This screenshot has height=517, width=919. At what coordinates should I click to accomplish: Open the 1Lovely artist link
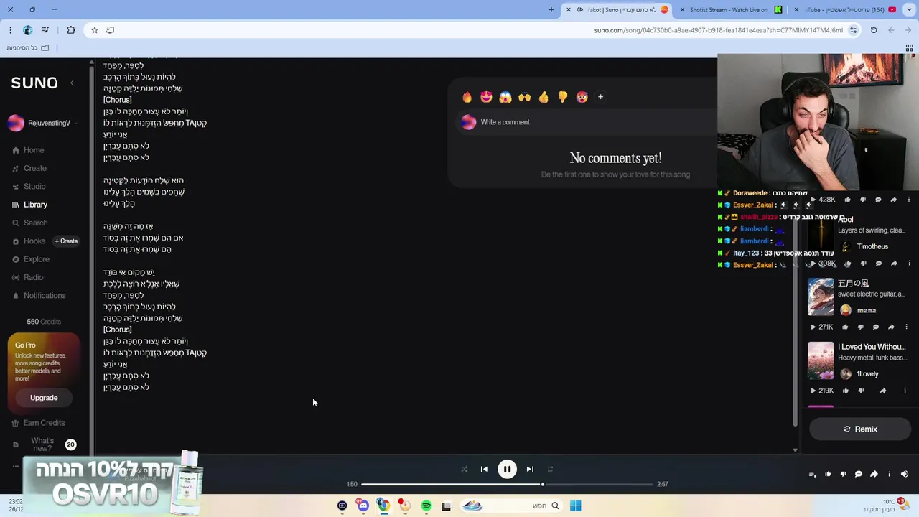click(867, 374)
